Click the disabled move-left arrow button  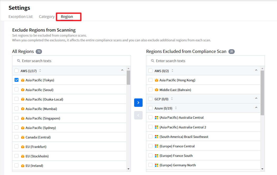point(138,115)
